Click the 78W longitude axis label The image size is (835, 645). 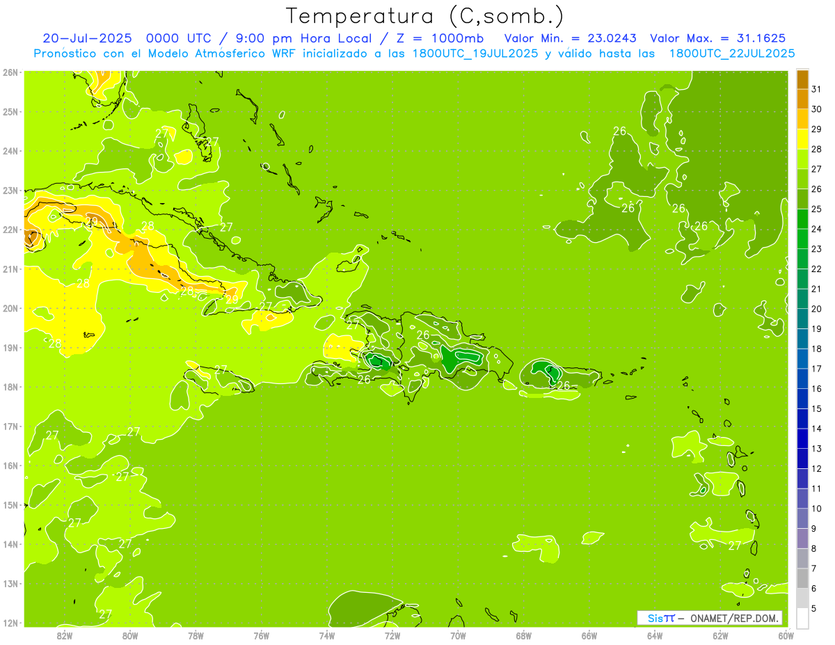(x=196, y=635)
